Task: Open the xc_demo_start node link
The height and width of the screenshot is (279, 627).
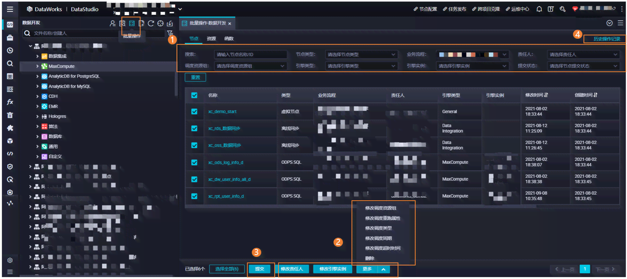Action: click(222, 111)
